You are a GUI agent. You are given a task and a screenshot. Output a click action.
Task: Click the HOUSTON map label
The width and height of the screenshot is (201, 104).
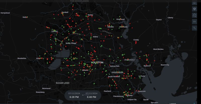[97, 62]
